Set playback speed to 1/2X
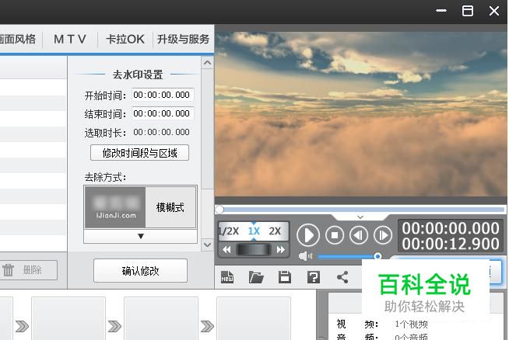Image resolution: width=509 pixels, height=340 pixels. click(x=229, y=231)
